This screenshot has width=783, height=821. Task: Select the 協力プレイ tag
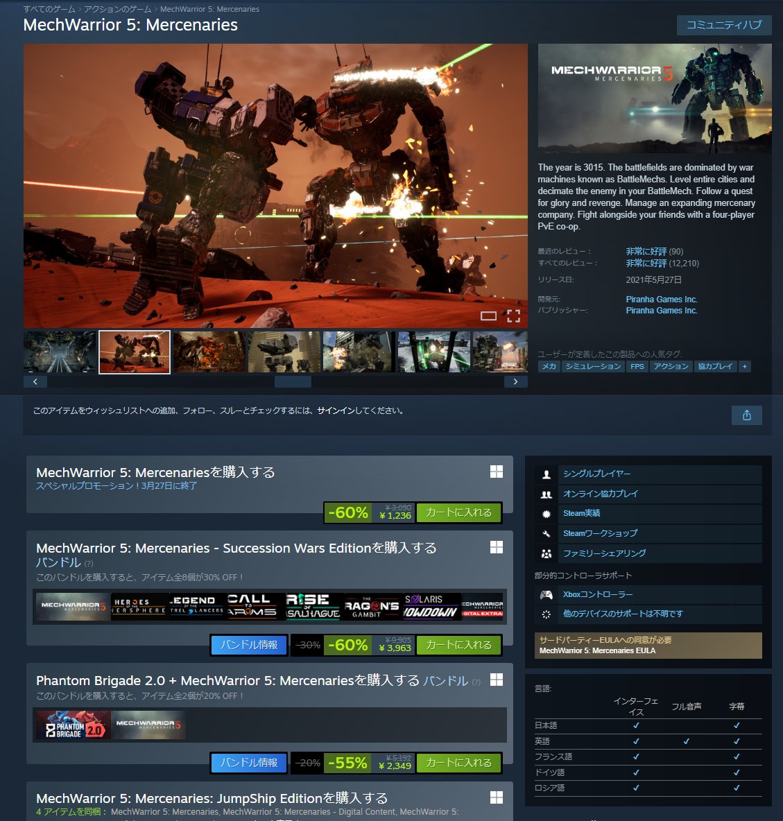pyautogui.click(x=715, y=367)
